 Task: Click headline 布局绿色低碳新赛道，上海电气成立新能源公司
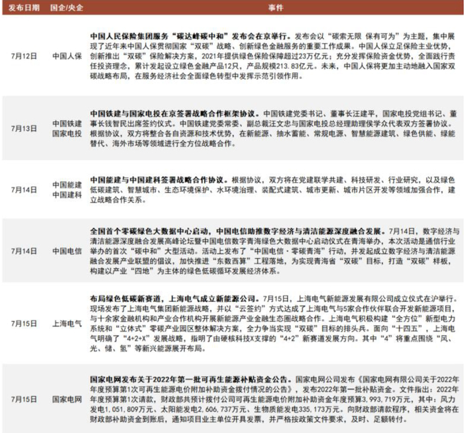tap(174, 299)
